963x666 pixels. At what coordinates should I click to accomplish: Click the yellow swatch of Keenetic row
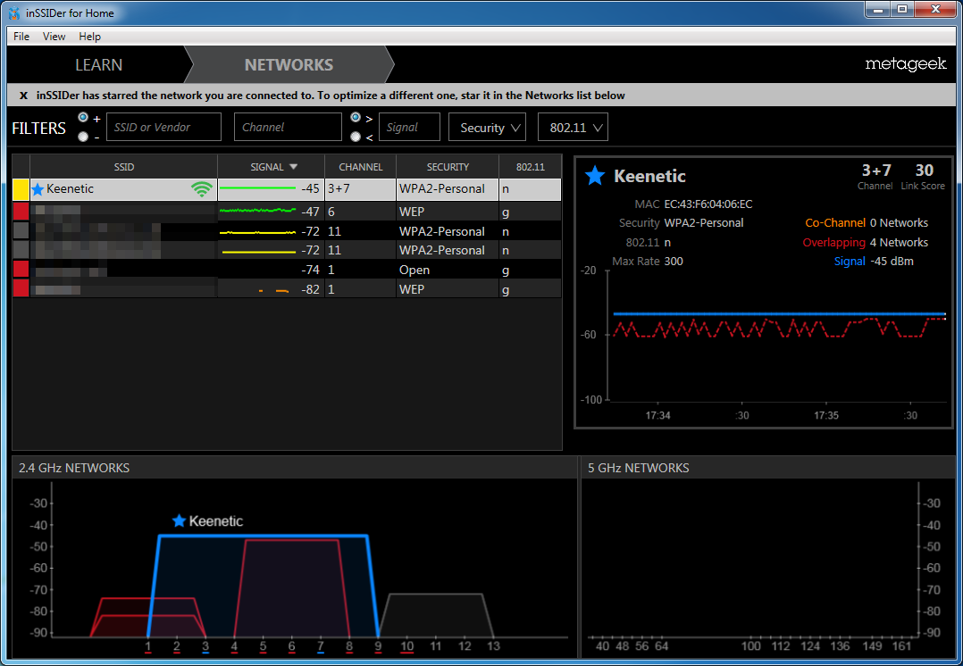pos(21,189)
